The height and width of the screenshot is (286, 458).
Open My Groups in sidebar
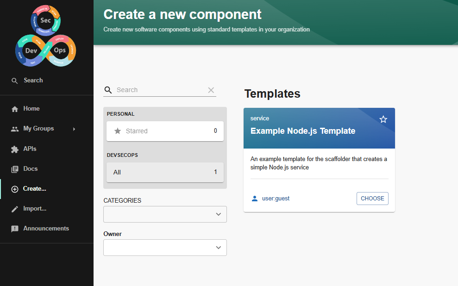[x=38, y=129]
